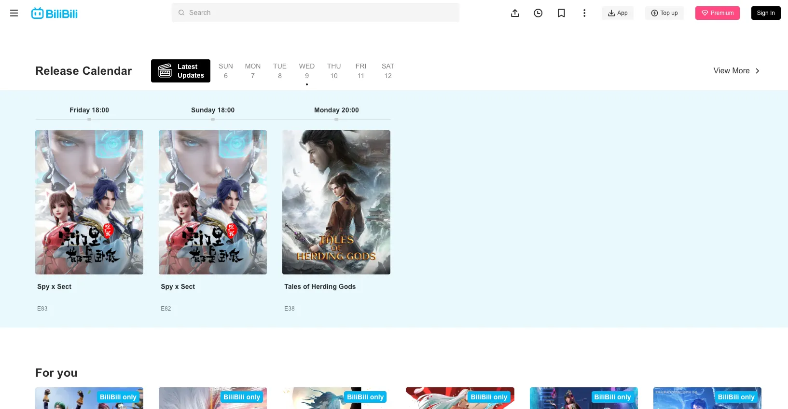Switch calendar to TUE 8
788x409 pixels.
(280, 71)
